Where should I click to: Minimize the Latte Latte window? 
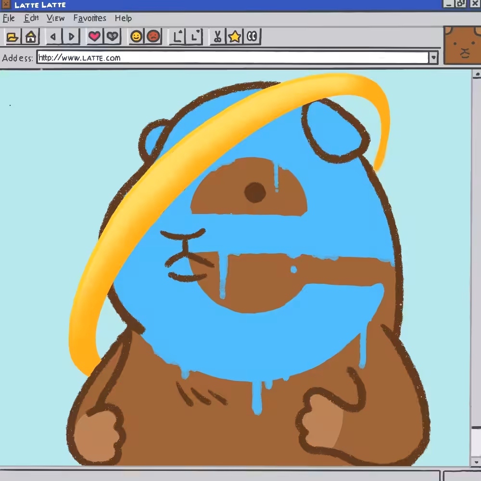(x=448, y=4)
